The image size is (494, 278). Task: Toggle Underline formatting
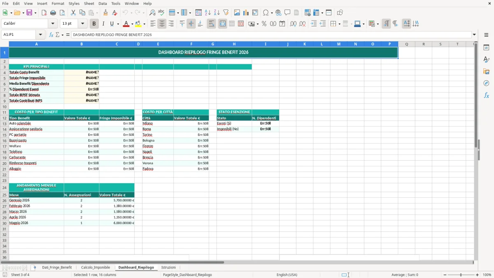point(112,24)
